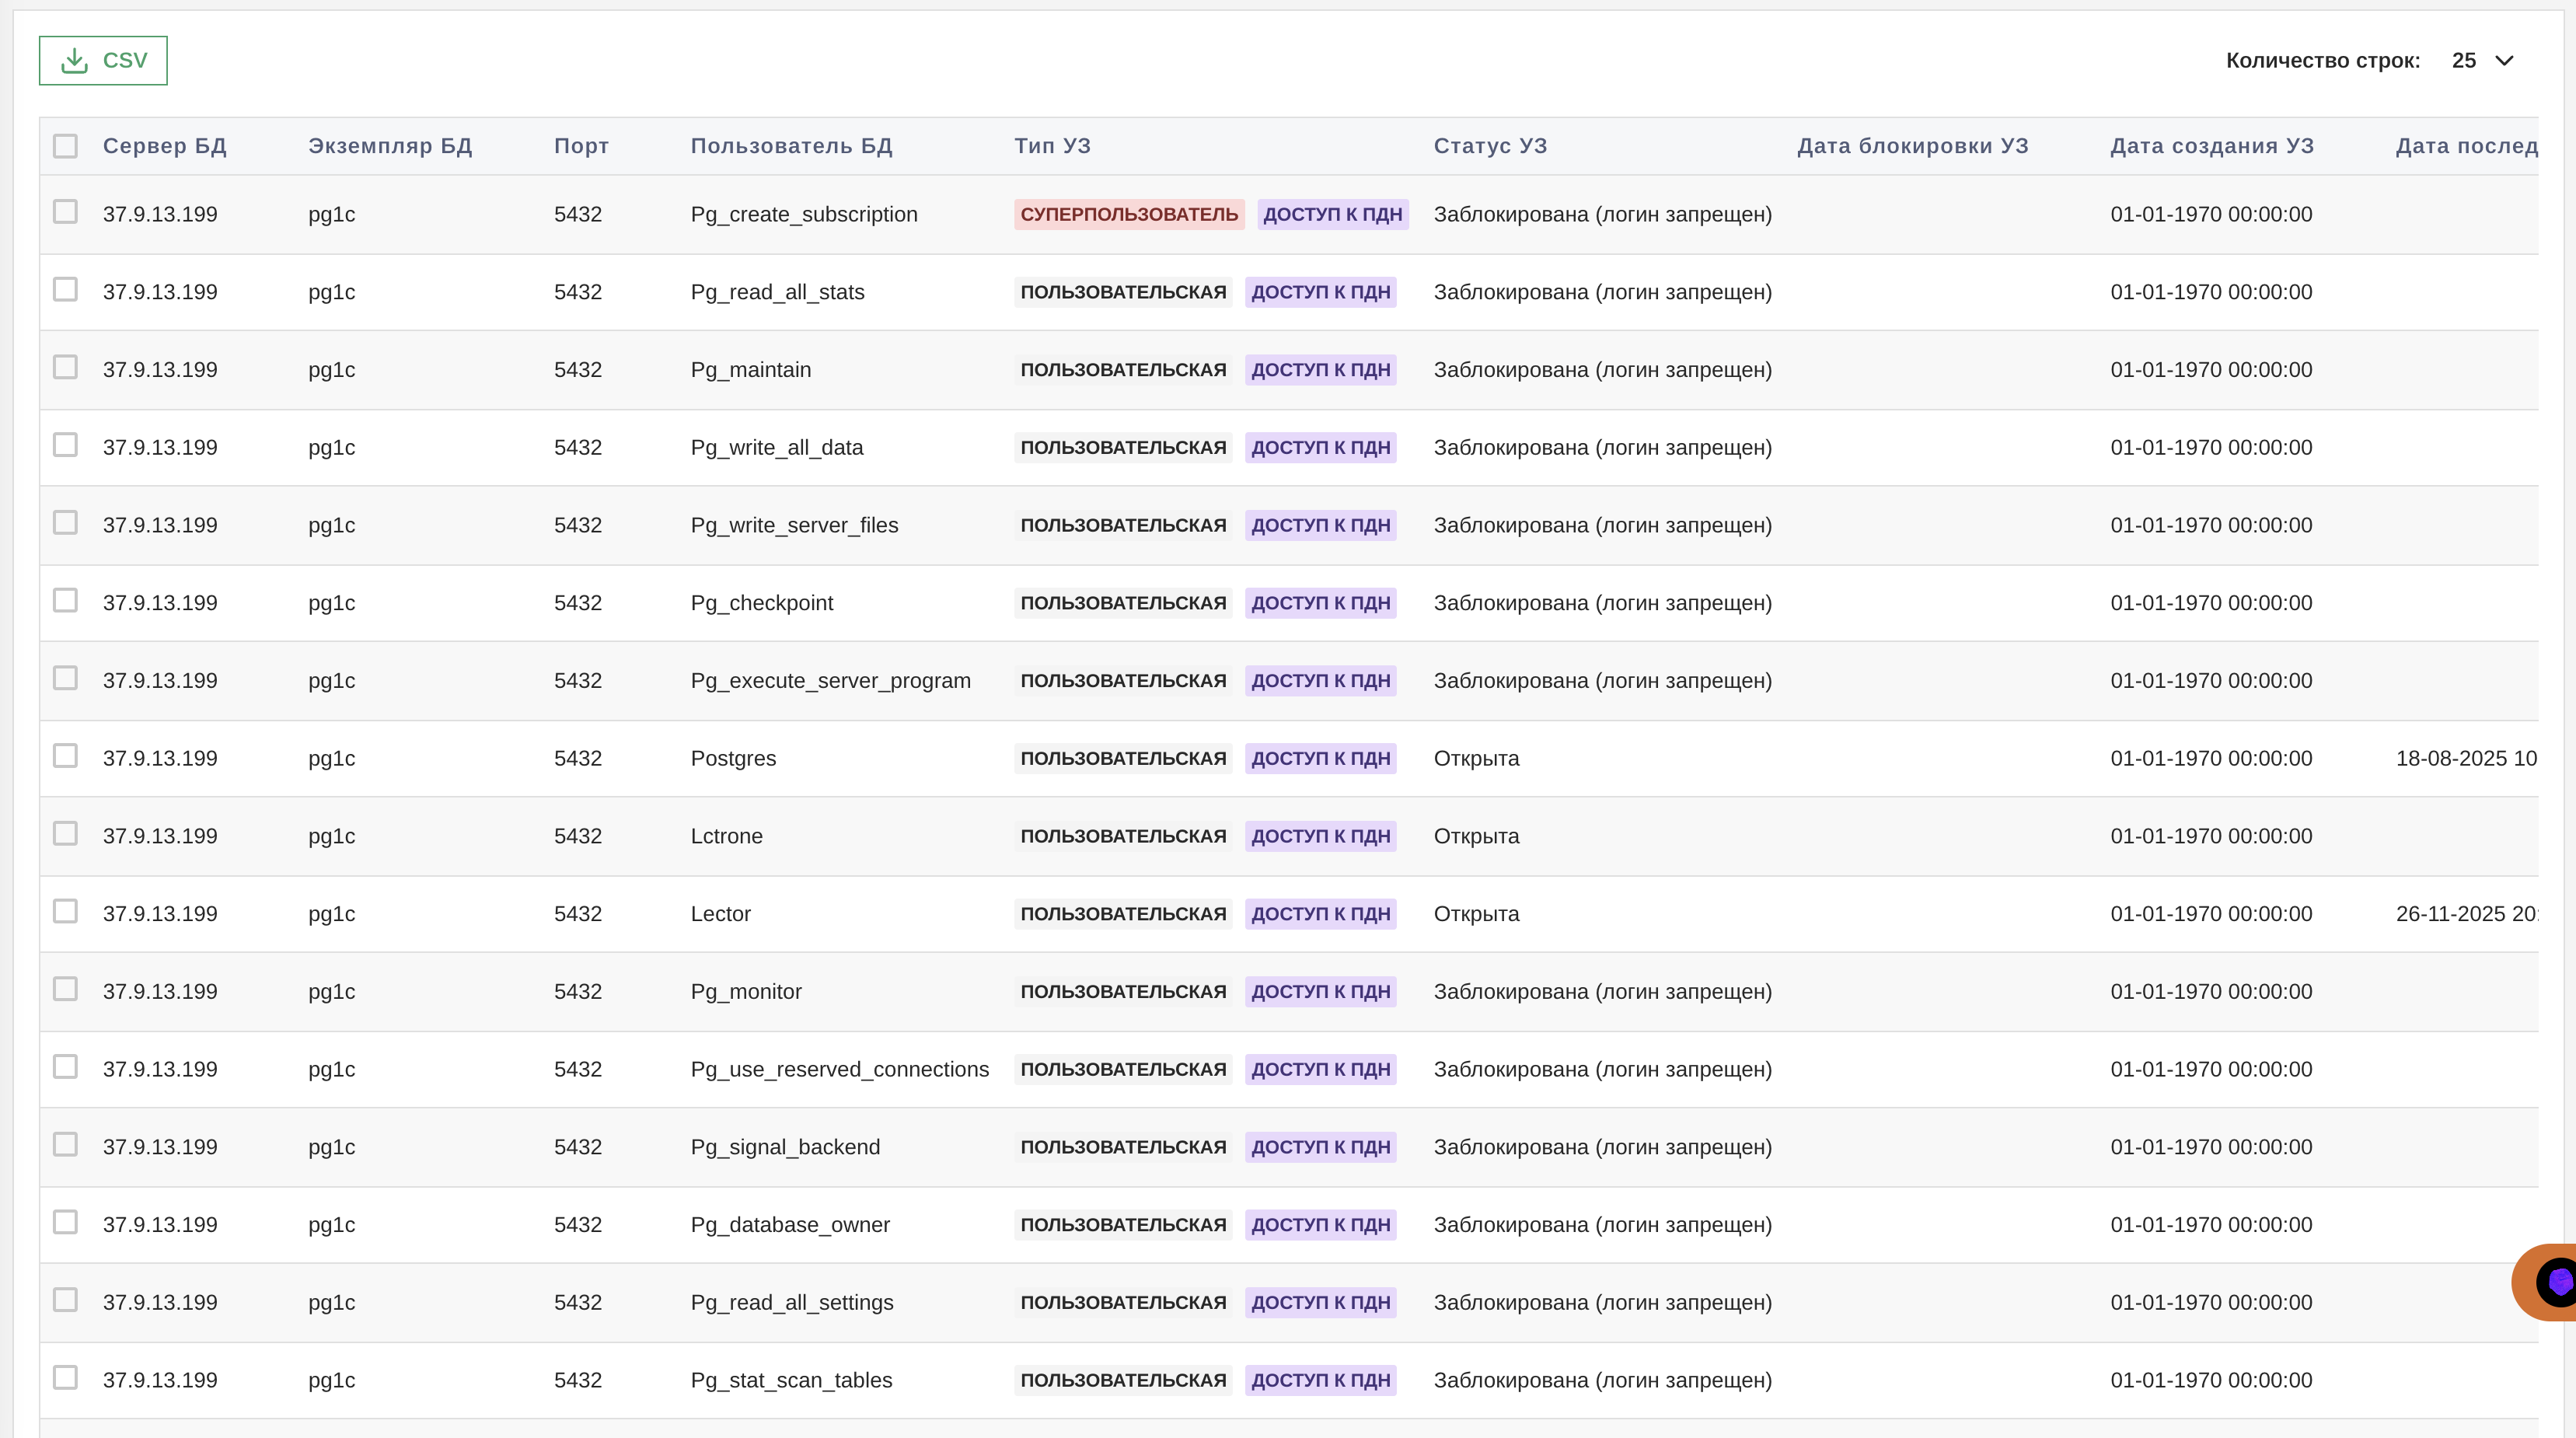
Task: Open the 25 rows-per-page selector
Action: 2464,61
